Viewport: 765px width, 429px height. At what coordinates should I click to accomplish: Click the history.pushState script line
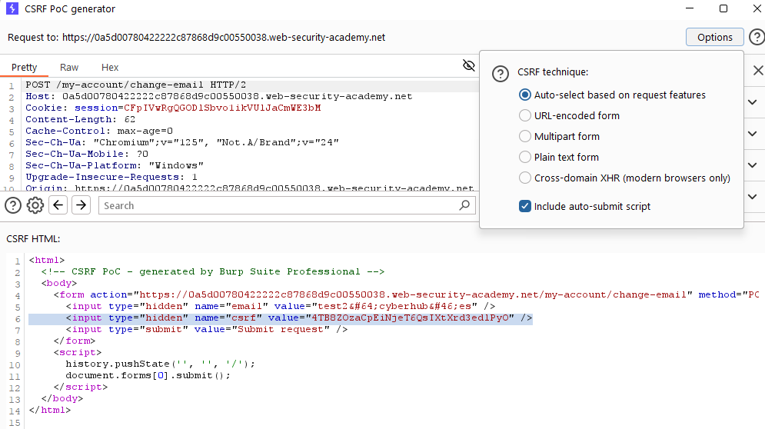point(160,364)
